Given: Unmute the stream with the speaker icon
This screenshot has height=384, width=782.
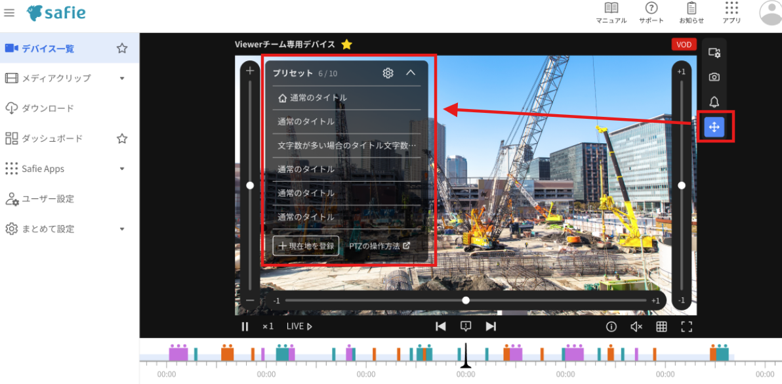Looking at the screenshot, I should pos(636,326).
